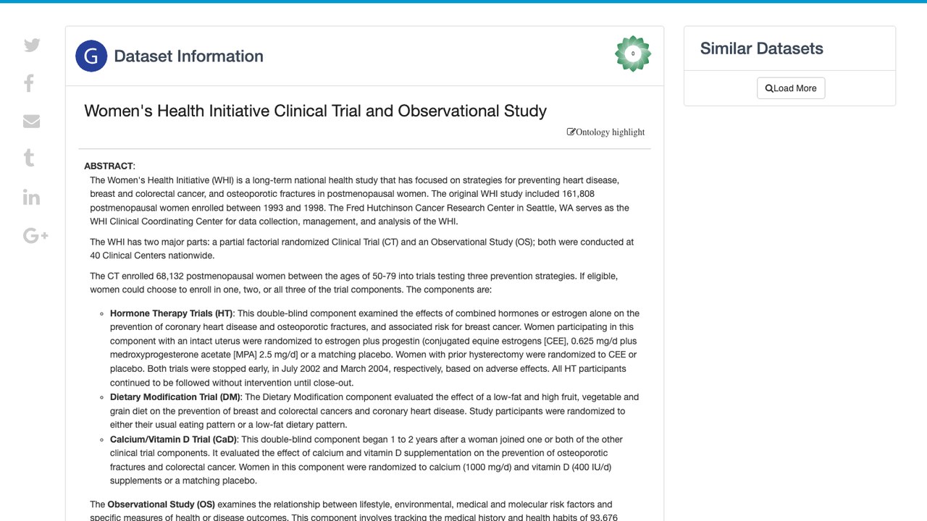Click the bold Calcium/Vitamin D Trial (CaD) text
The height and width of the screenshot is (521, 927).
click(x=173, y=439)
